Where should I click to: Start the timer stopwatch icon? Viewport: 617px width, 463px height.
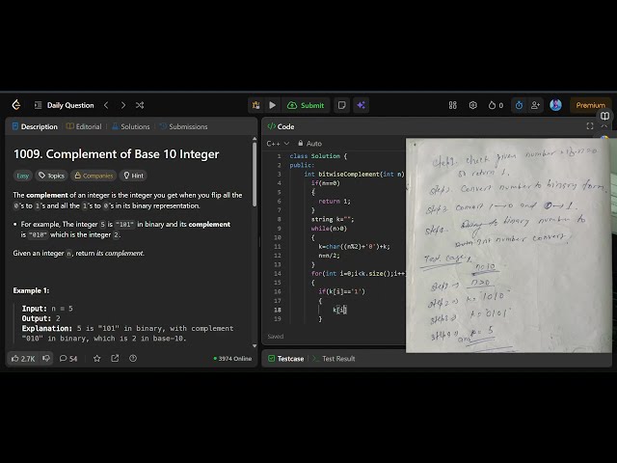(x=519, y=105)
